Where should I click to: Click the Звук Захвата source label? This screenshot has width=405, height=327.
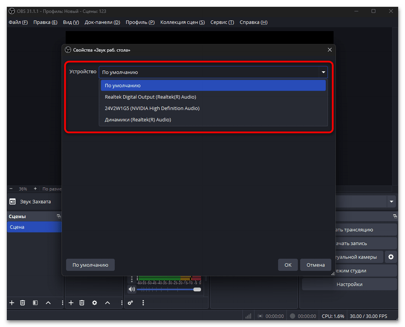point(35,202)
